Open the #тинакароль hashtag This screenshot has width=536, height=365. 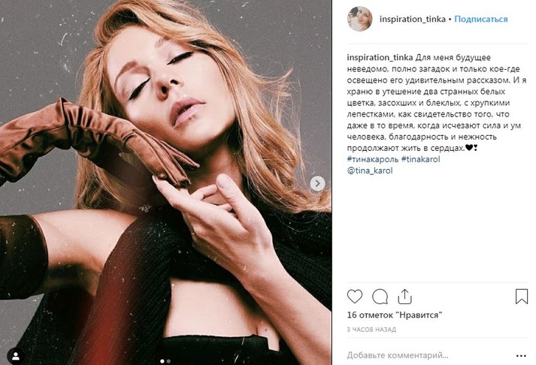[x=372, y=159]
